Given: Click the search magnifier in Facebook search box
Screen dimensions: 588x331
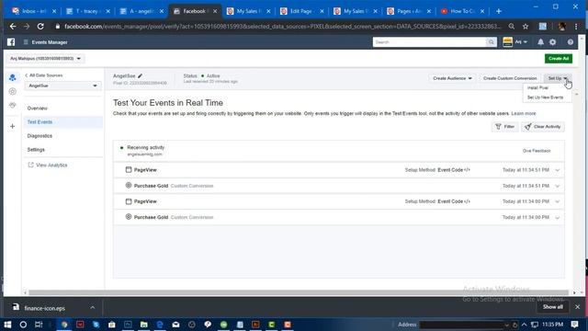Looking at the screenshot, I should [x=491, y=42].
